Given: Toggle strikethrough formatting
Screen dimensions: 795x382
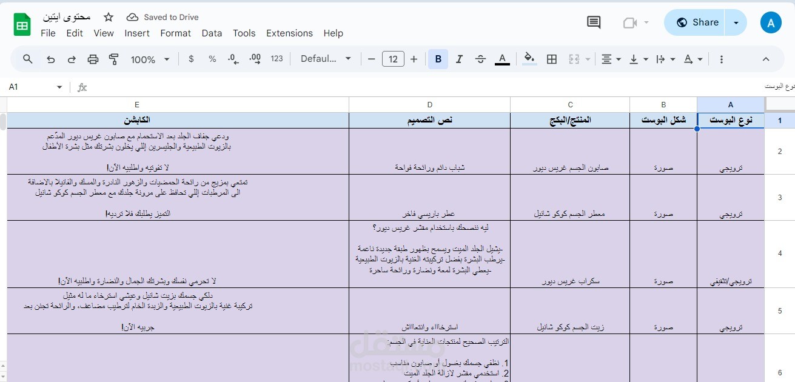Looking at the screenshot, I should tap(480, 59).
